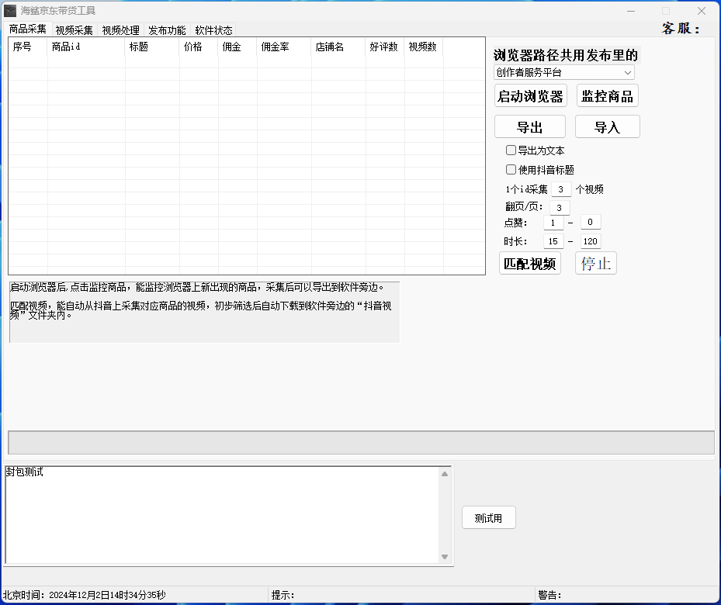Image resolution: width=721 pixels, height=605 pixels.
Task: Click the 导出 button
Action: 529,127
